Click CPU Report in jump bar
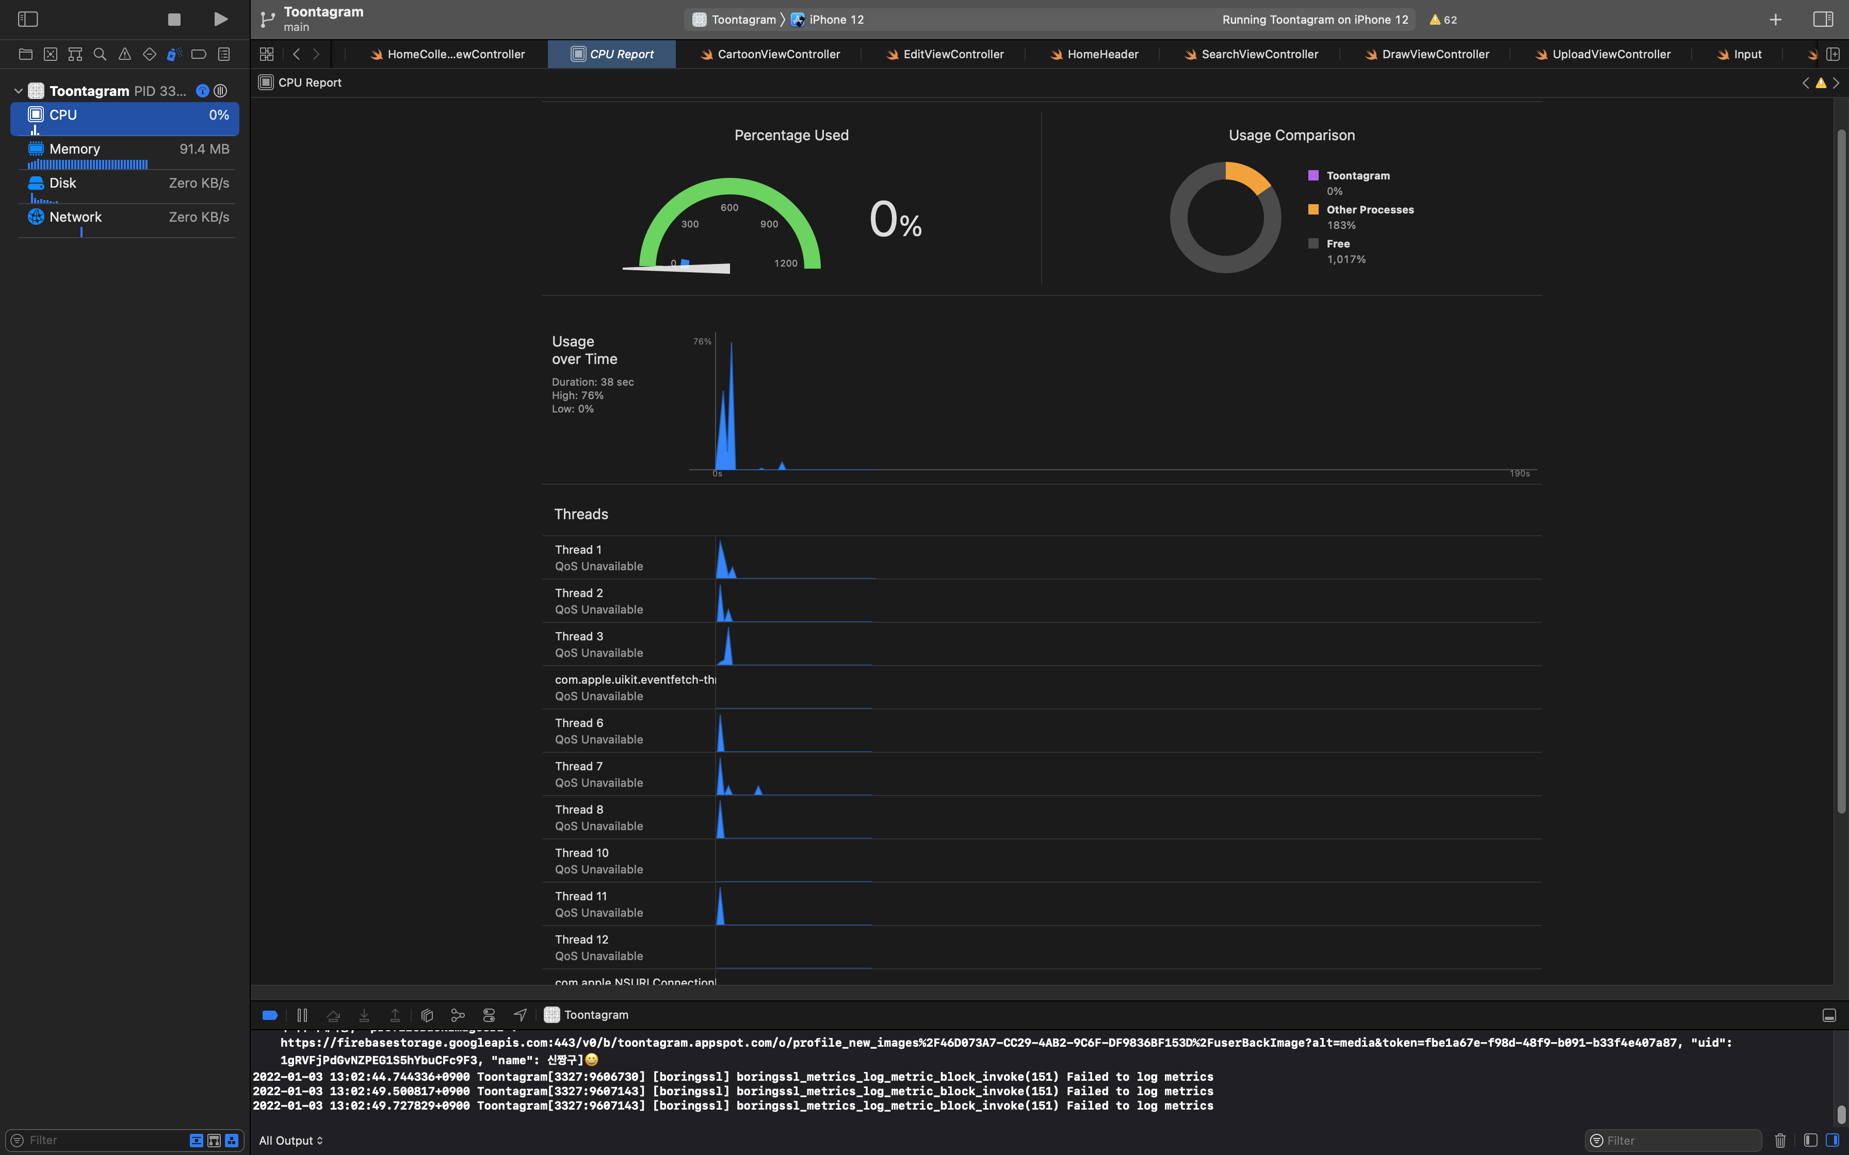Viewport: 1849px width, 1155px height. (x=300, y=82)
